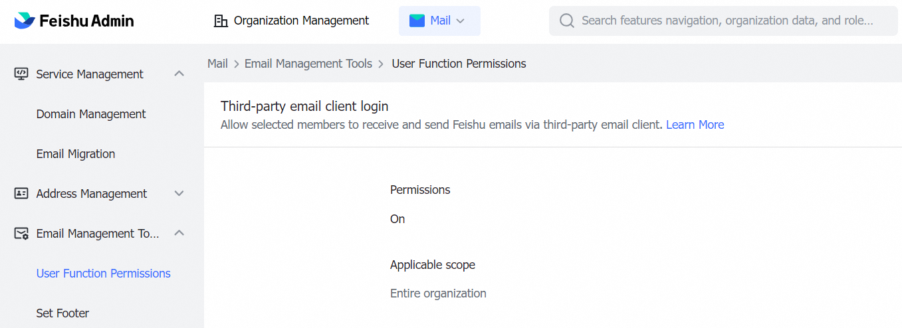This screenshot has height=328, width=902.
Task: Click the blue Mail envelope icon
Action: click(417, 21)
